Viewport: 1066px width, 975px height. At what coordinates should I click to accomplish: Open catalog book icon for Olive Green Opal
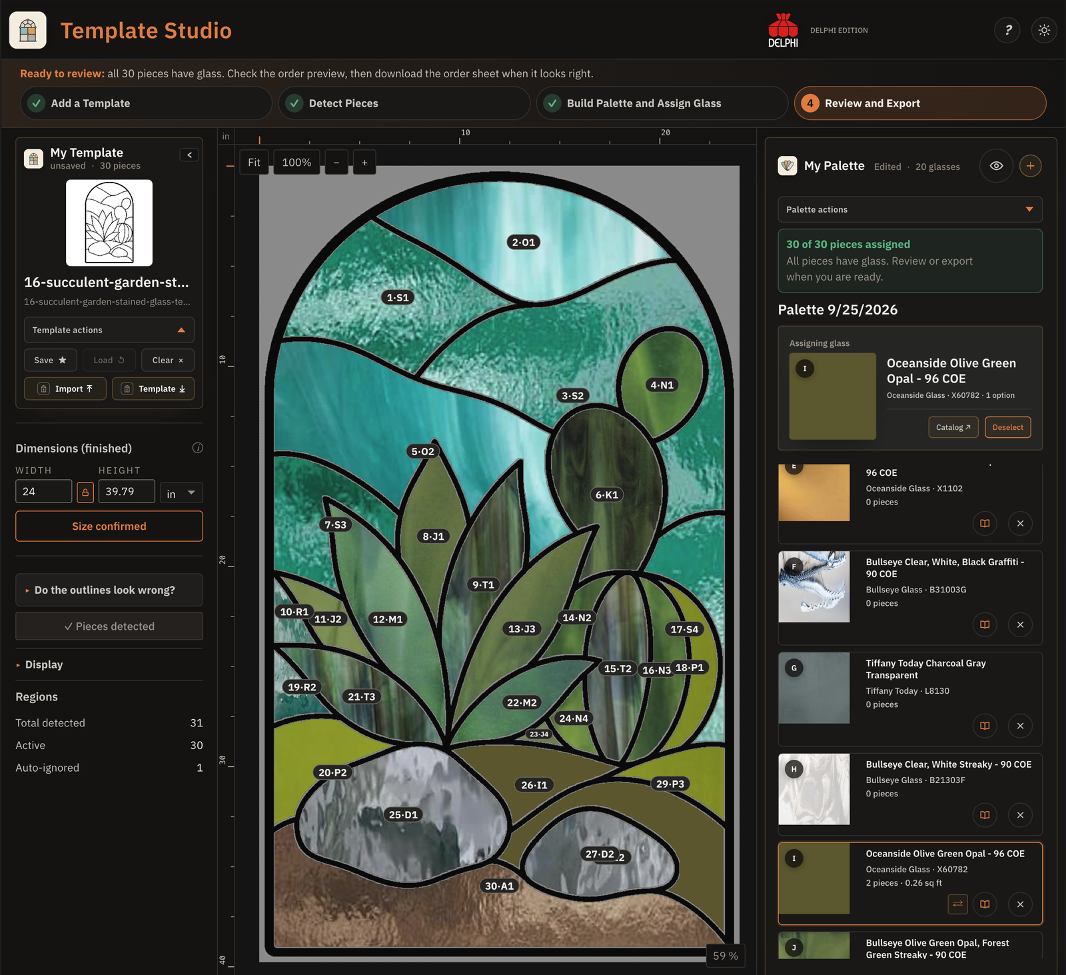coord(985,904)
